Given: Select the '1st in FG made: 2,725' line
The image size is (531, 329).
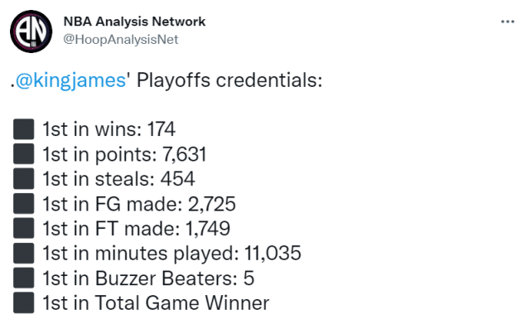Looking at the screenshot, I should (x=139, y=204).
